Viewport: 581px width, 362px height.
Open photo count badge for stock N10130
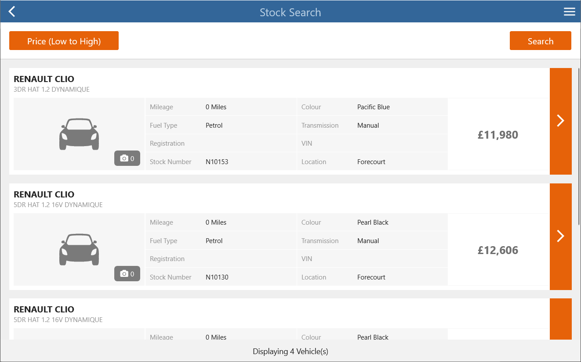pos(127,274)
